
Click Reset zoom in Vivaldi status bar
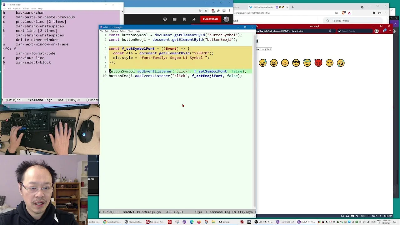point(363,216)
